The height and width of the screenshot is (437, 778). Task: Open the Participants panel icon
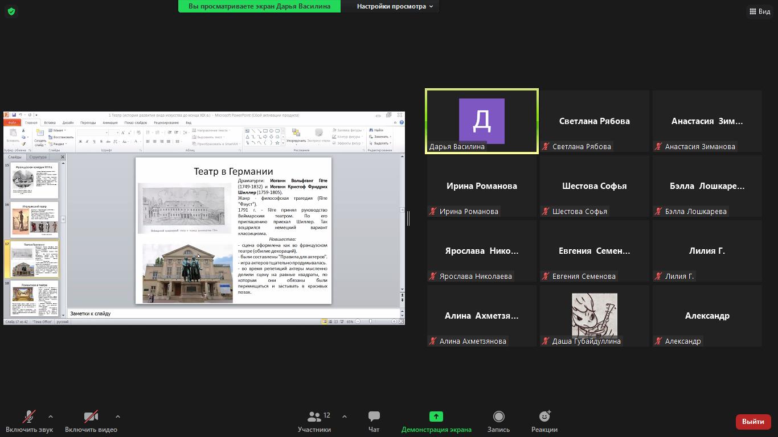pos(314,417)
